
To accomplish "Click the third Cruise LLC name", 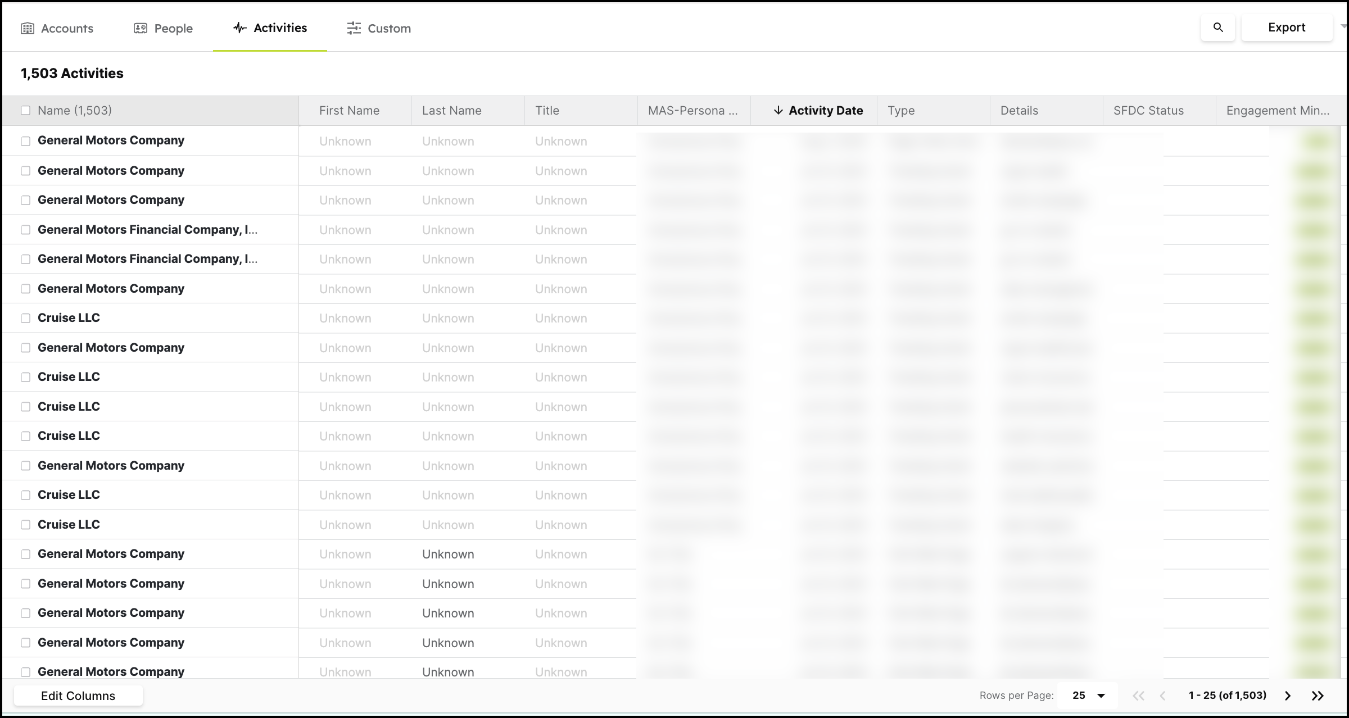I will (x=69, y=407).
